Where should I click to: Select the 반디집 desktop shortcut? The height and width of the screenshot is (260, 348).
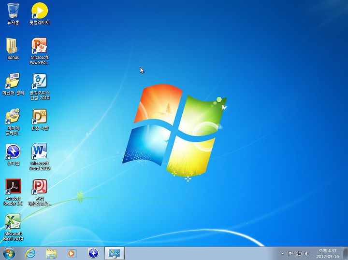[13, 154]
